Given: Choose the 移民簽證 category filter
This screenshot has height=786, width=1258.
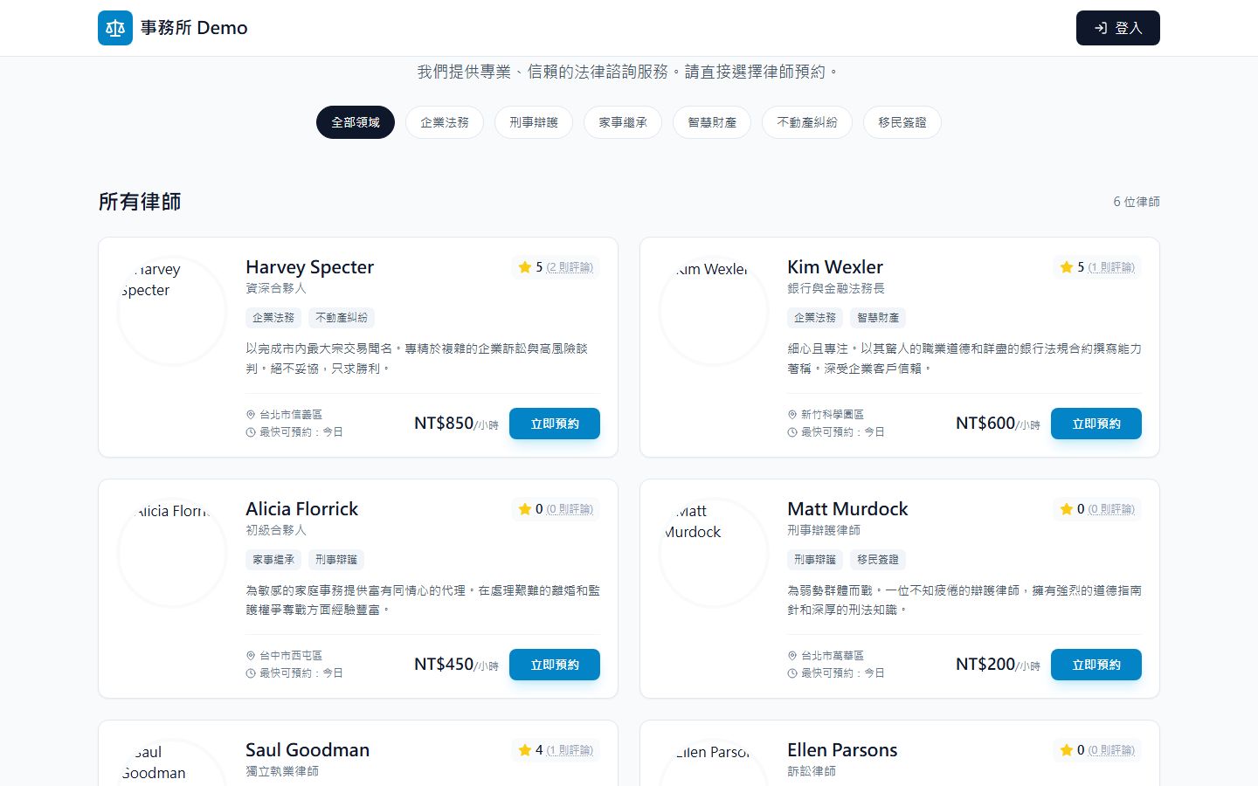Looking at the screenshot, I should 902,122.
